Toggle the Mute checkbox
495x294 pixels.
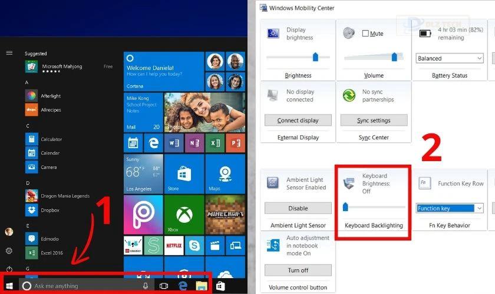point(365,34)
